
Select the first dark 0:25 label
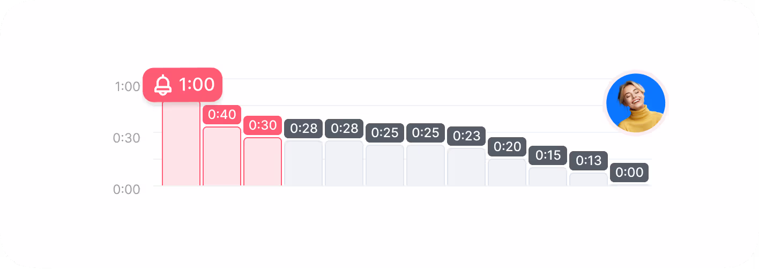385,133
